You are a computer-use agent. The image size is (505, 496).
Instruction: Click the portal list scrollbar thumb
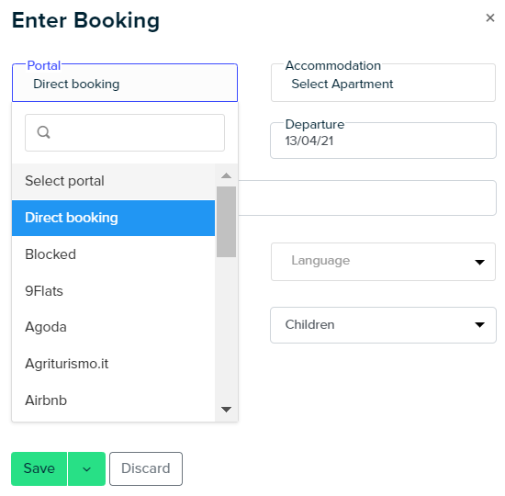coord(226,221)
